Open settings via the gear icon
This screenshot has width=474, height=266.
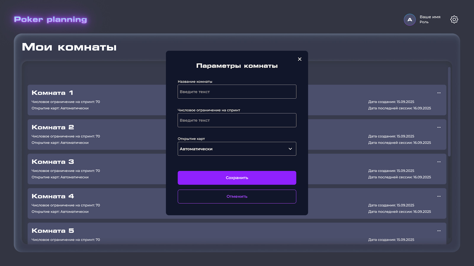454,20
